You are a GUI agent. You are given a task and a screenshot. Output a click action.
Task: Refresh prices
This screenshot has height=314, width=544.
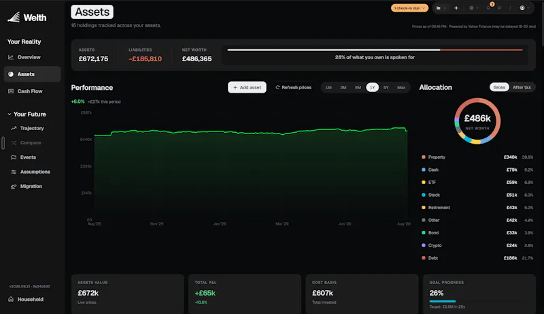(293, 88)
